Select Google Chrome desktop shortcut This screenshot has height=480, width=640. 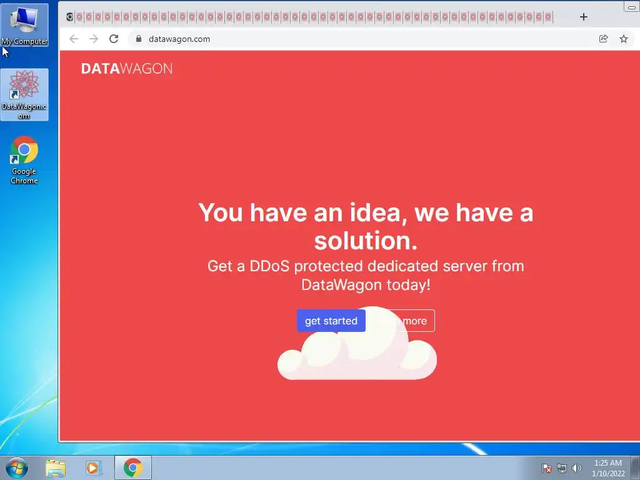24,160
